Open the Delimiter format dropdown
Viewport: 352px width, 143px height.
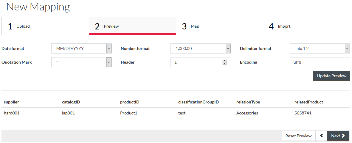[320, 48]
